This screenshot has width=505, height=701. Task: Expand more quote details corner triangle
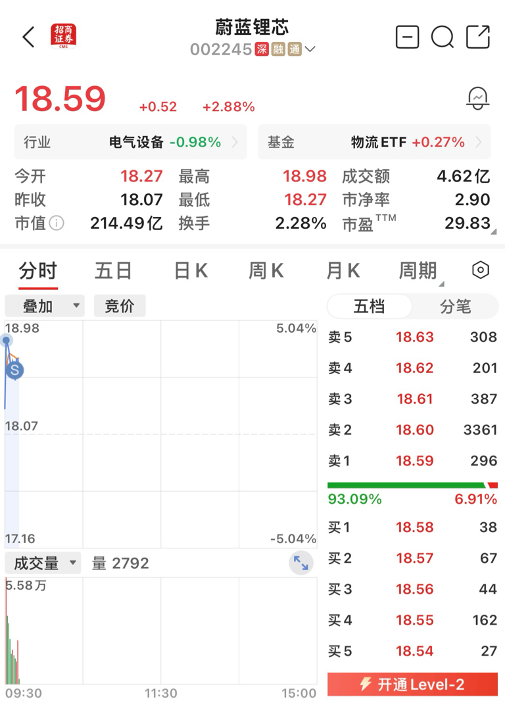[x=493, y=231]
